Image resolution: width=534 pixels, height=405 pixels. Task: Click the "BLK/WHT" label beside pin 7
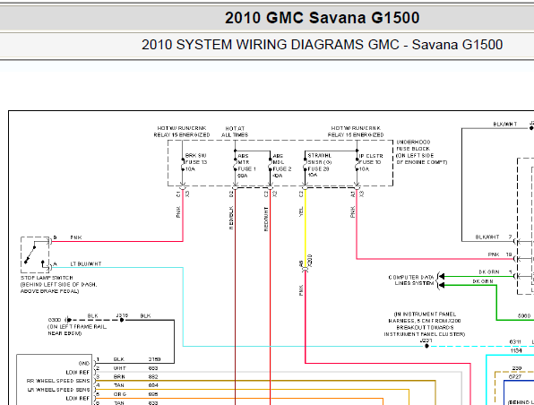(x=487, y=237)
